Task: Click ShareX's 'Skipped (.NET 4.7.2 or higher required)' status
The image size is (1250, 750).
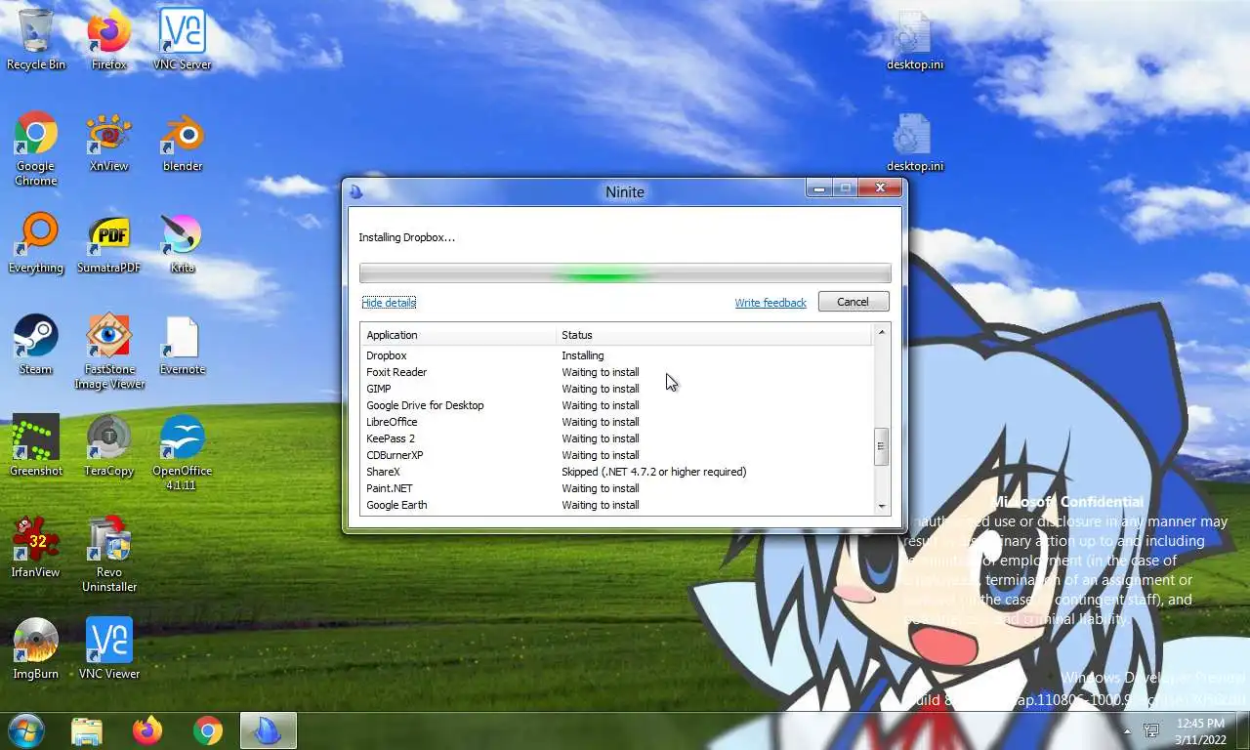Action: pos(654,472)
